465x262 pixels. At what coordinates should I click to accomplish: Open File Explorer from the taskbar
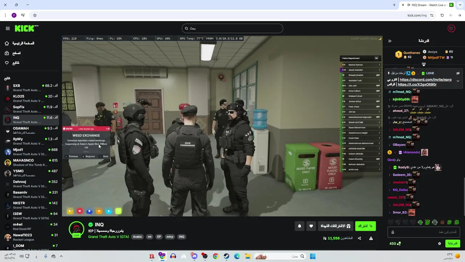point(248,256)
